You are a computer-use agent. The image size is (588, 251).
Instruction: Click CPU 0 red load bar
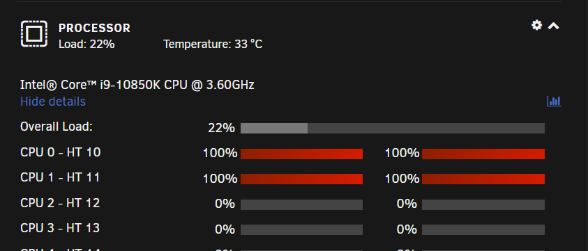point(301,154)
